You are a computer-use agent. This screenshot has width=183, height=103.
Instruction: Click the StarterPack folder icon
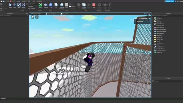tap(155, 37)
